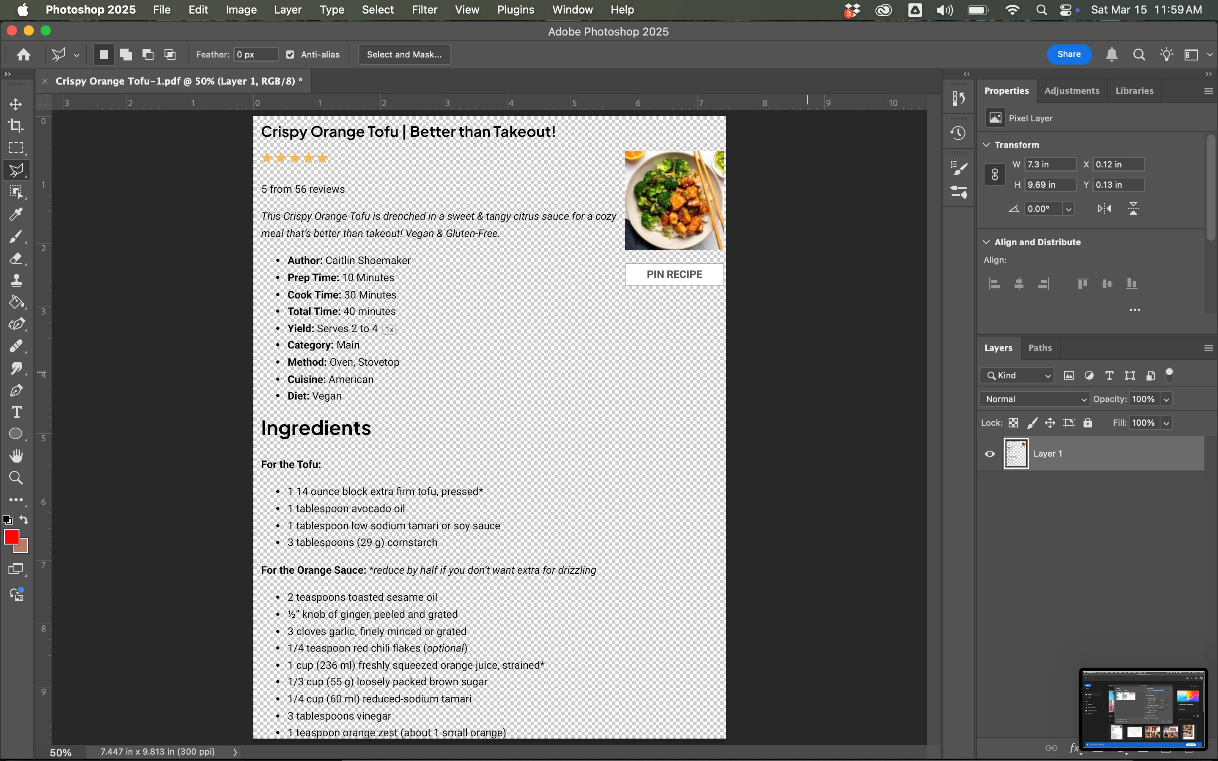Switch to the Adjustments tab
This screenshot has width=1218, height=761.
[x=1072, y=90]
